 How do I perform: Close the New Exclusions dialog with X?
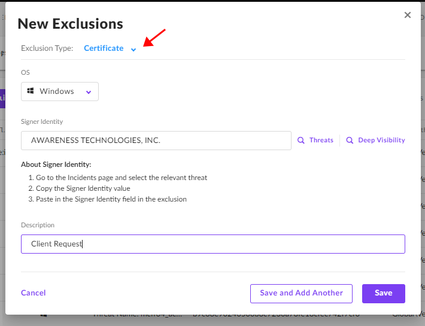point(408,15)
